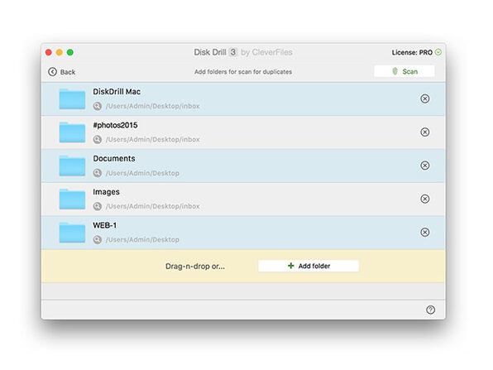Image resolution: width=493 pixels, height=370 pixels.
Task: Click the DiskDrill Mac path text
Action: coord(153,106)
